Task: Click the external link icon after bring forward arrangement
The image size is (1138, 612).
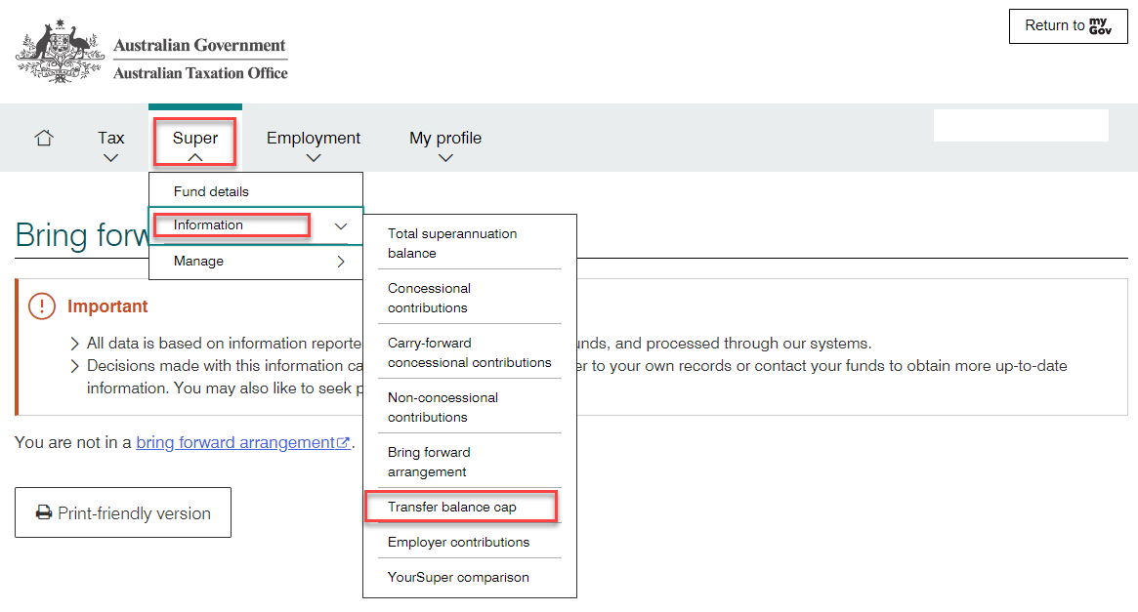Action: 344,443
